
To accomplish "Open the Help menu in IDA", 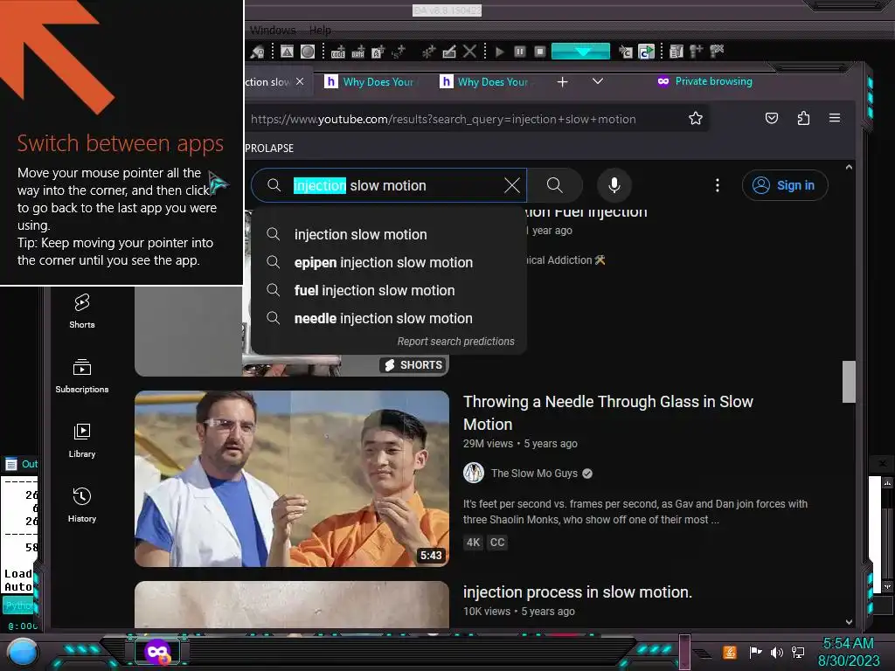I will (x=320, y=30).
